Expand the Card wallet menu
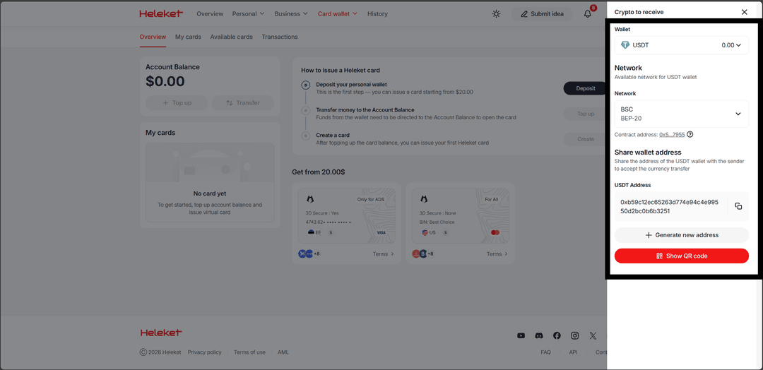Image resolution: width=763 pixels, height=370 pixels. point(337,13)
